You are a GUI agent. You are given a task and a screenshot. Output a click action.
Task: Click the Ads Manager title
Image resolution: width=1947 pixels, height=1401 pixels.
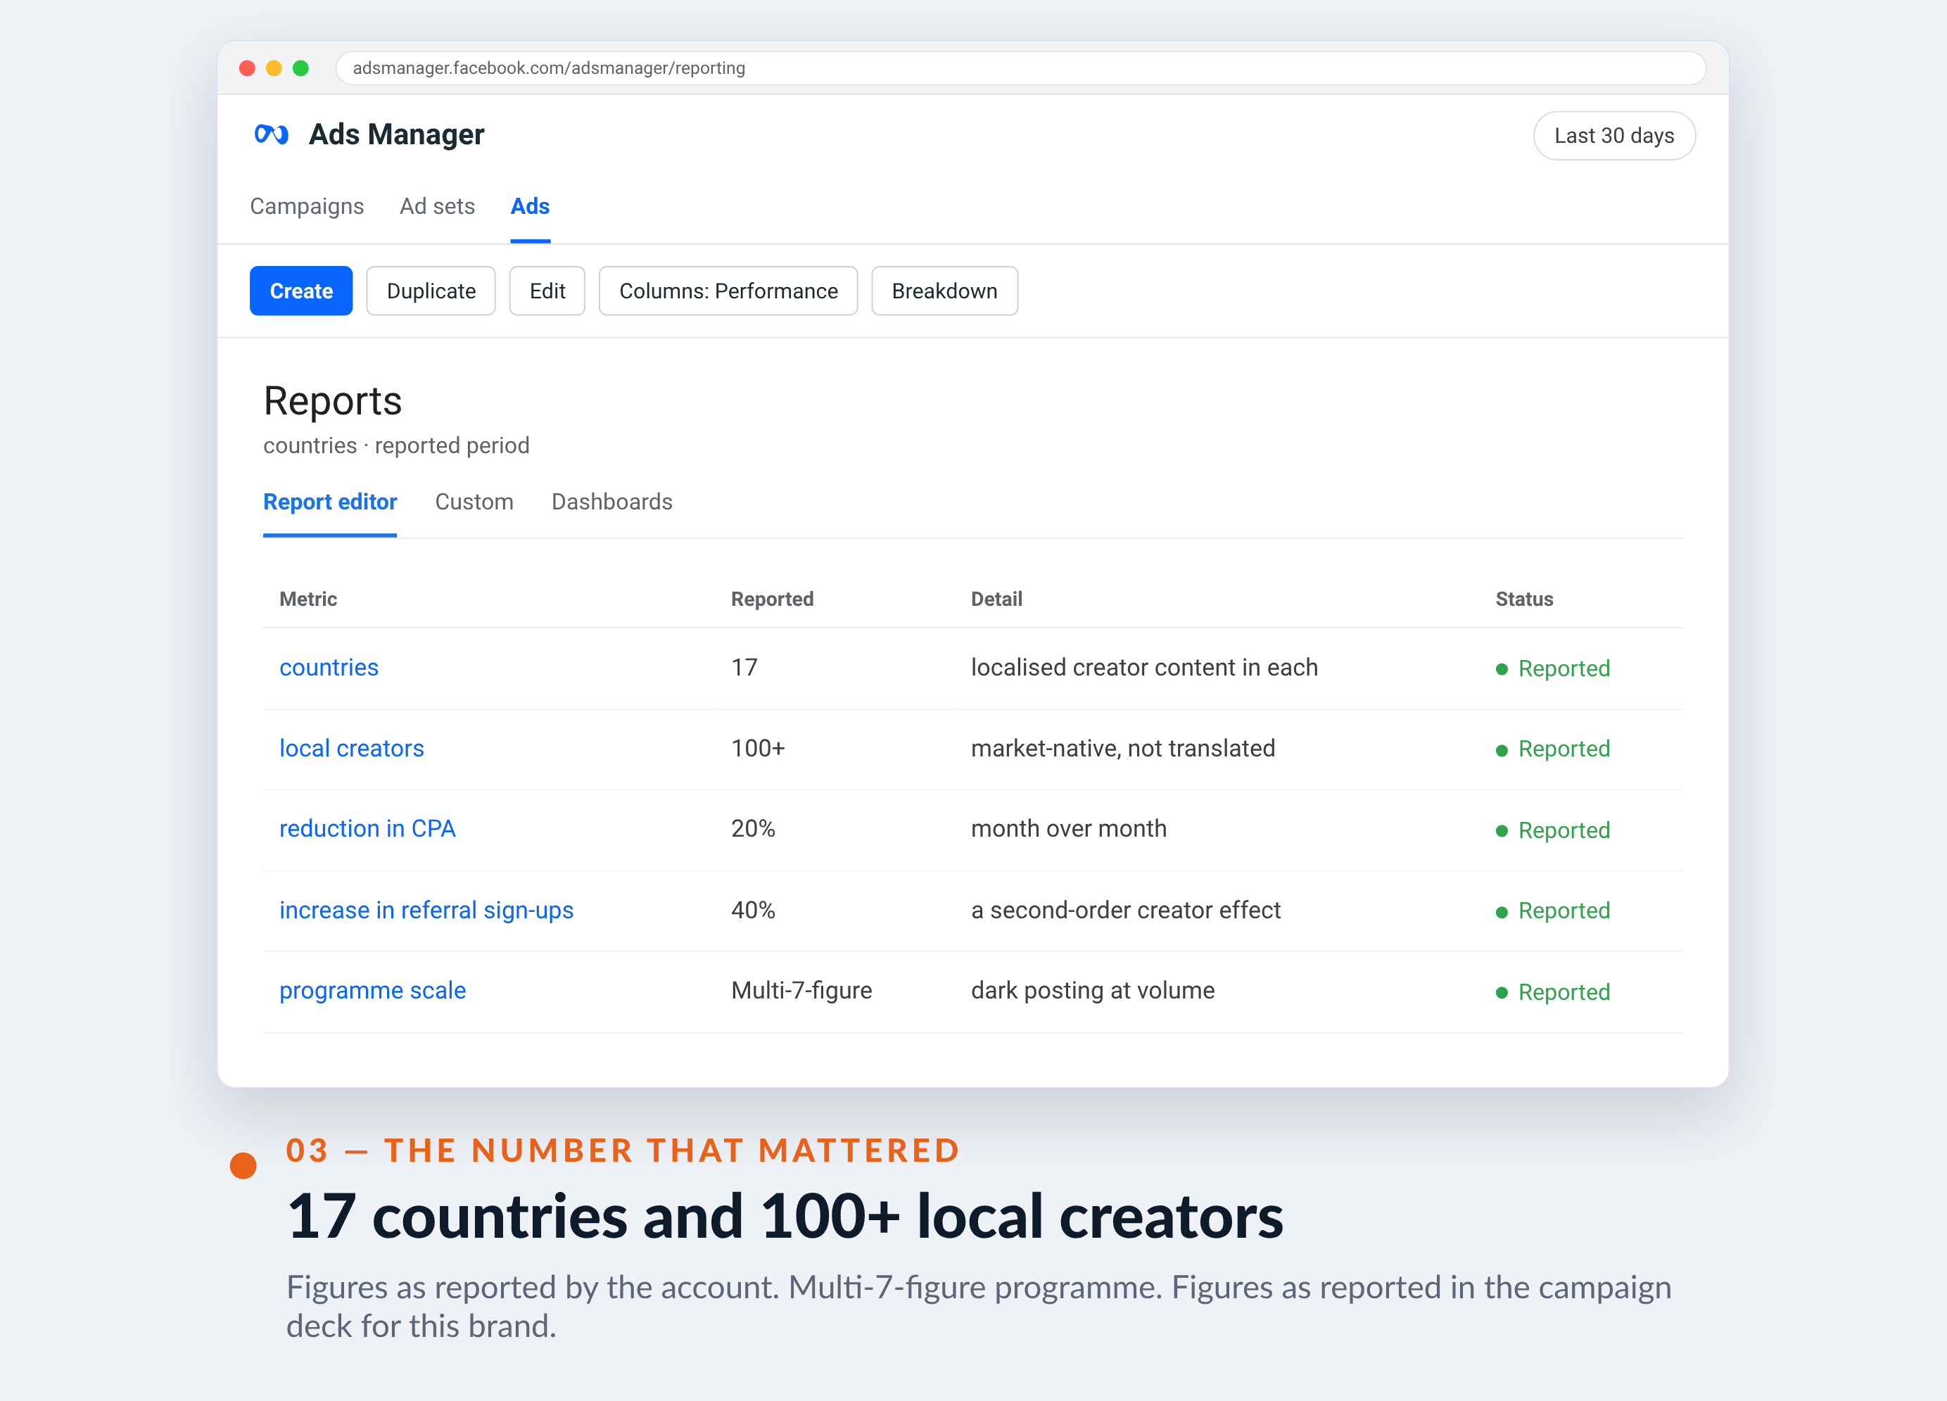point(395,135)
